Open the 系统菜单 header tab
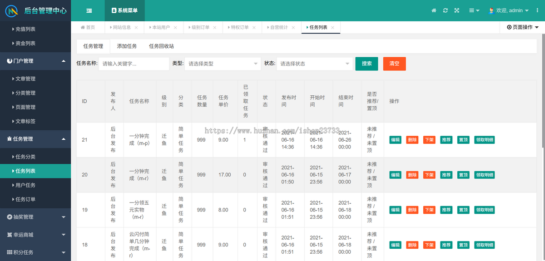Viewport: 545px width, 261px height. 124,10
